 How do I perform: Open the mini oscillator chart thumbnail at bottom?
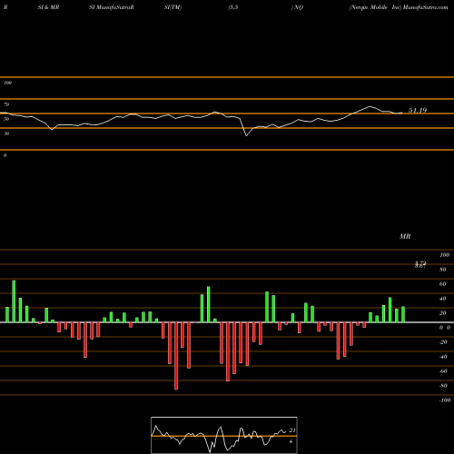pos(224,435)
